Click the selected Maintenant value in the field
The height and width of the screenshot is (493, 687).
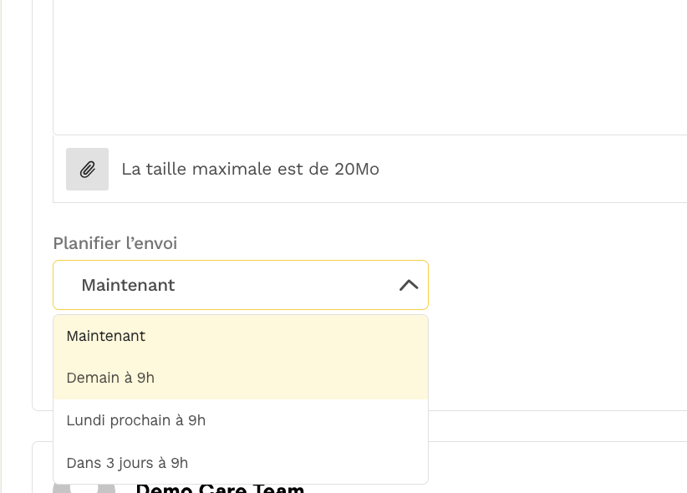tap(128, 285)
